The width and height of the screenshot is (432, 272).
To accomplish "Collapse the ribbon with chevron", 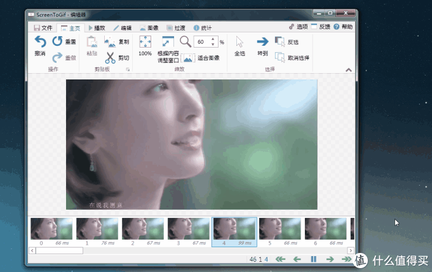I will coord(349,70).
